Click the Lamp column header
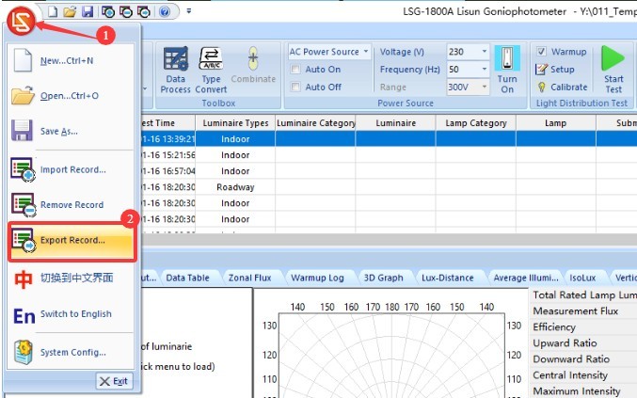Image resolution: width=637 pixels, height=398 pixels. pyautogui.click(x=556, y=123)
